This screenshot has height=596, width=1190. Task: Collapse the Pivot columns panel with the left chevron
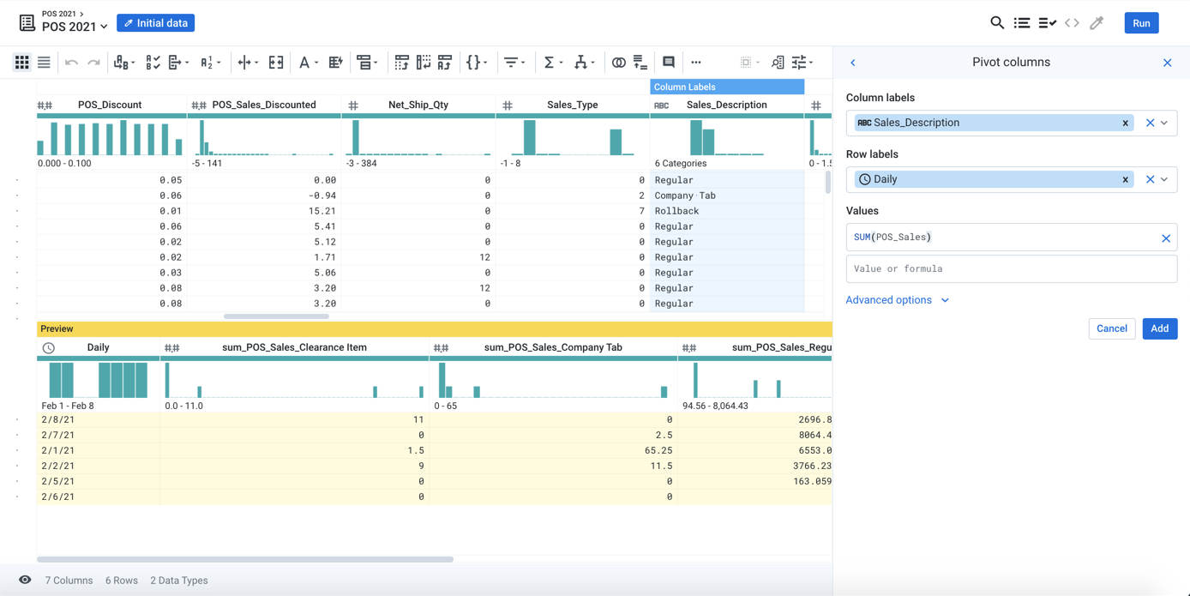[x=852, y=62]
